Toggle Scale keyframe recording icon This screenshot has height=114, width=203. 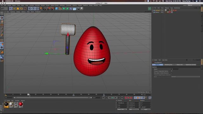coord(138,98)
